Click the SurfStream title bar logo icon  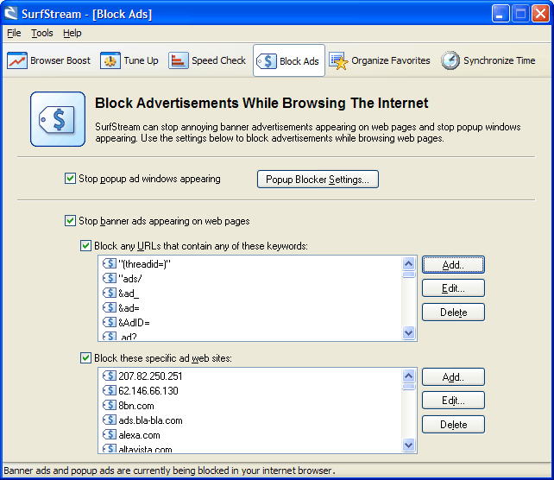coord(11,14)
